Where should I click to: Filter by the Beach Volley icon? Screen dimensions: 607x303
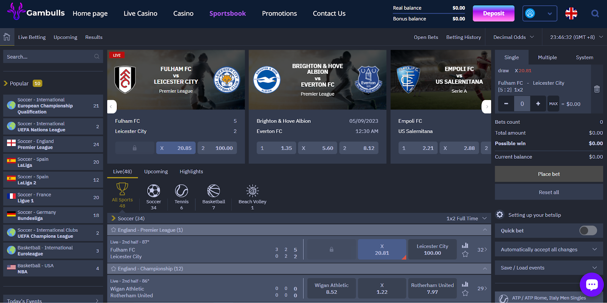click(252, 191)
